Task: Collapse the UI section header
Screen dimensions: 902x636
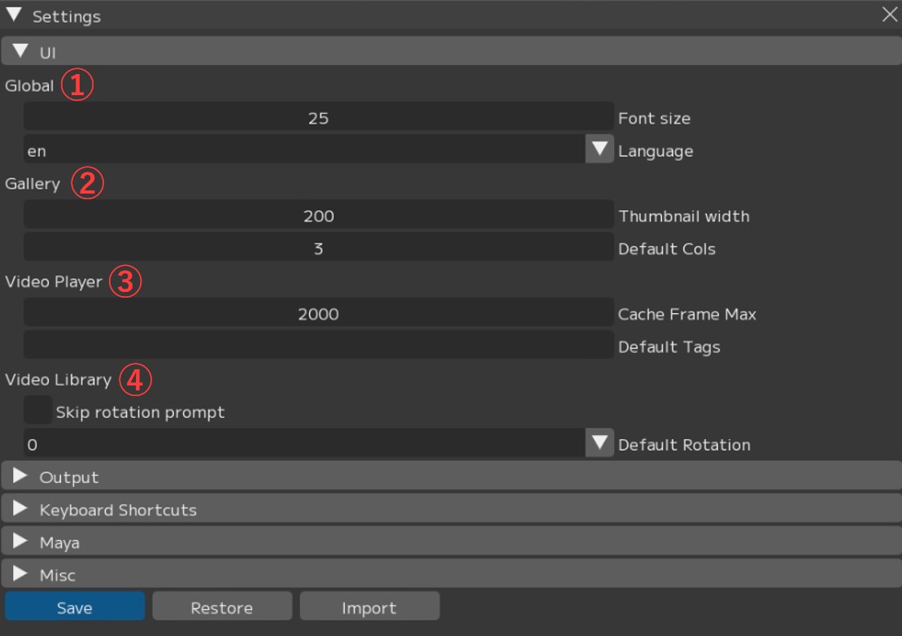Action: pyautogui.click(x=21, y=53)
